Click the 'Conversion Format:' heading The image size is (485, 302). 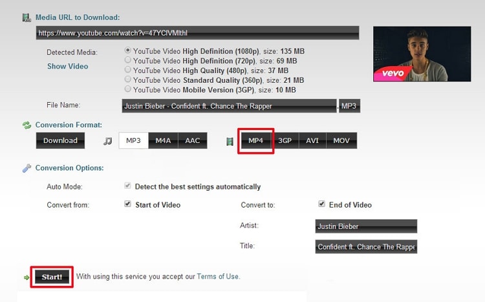coord(69,125)
